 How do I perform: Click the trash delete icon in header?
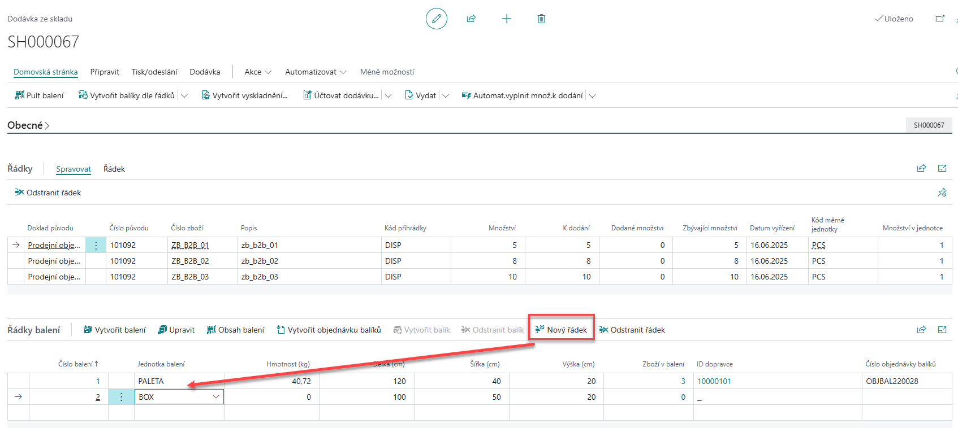541,19
